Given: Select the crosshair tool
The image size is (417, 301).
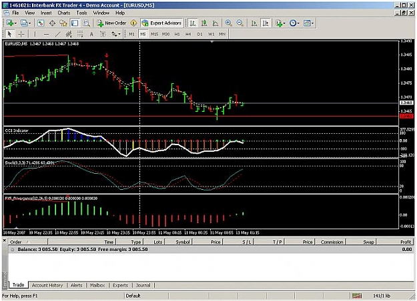Looking at the screenshot, I should pos(21,34).
